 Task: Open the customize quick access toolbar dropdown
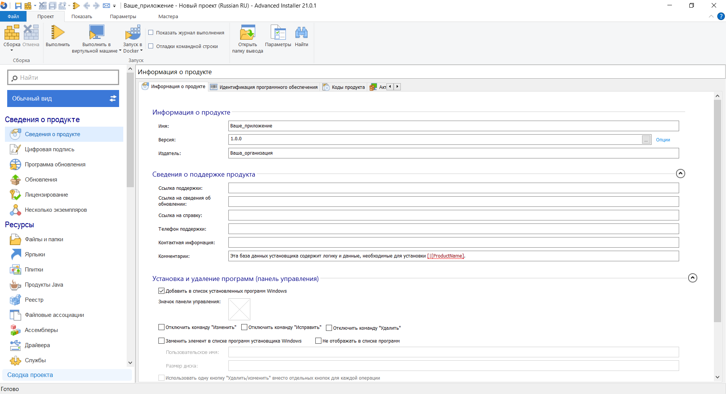(114, 6)
